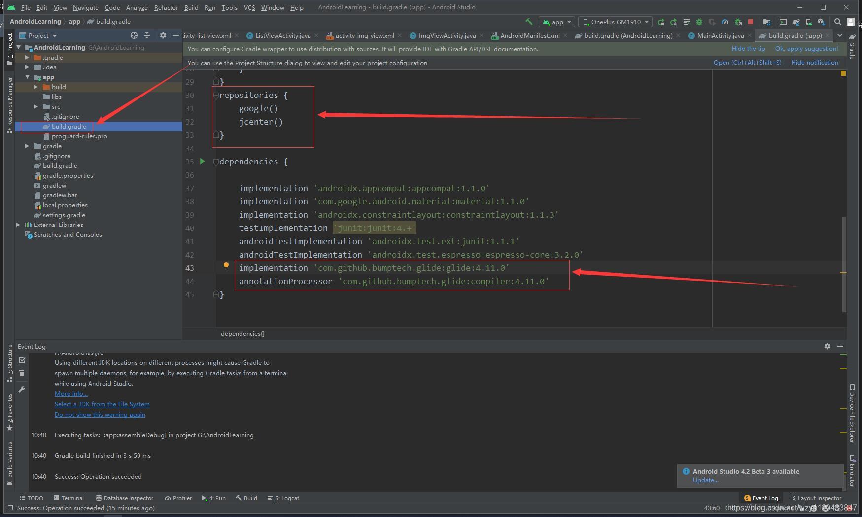Click the editor vertical scrollbar

coord(844,264)
